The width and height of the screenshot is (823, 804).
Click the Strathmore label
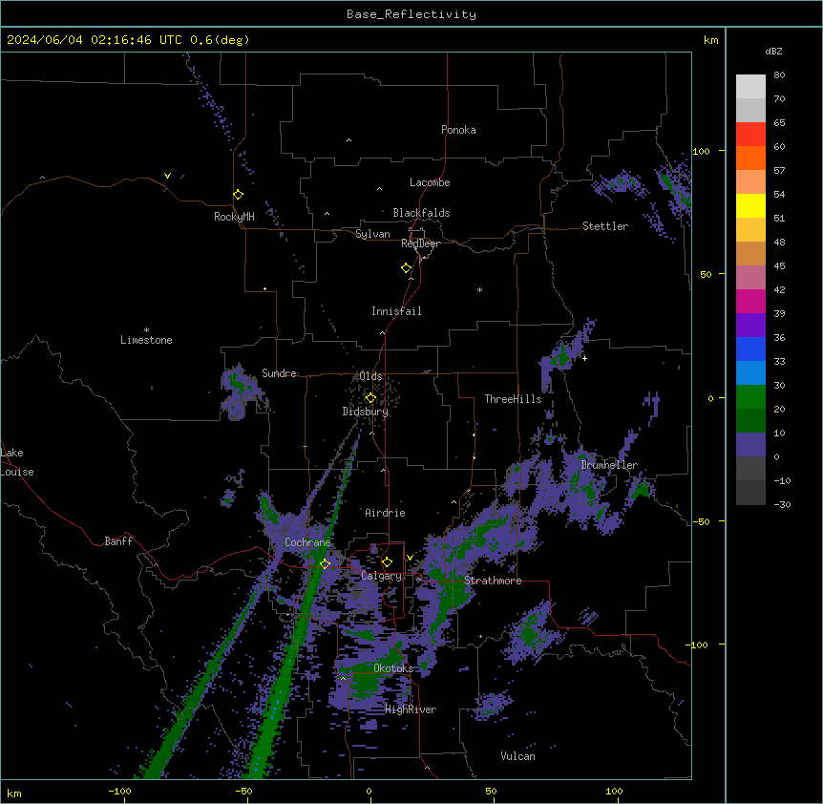[x=493, y=581]
